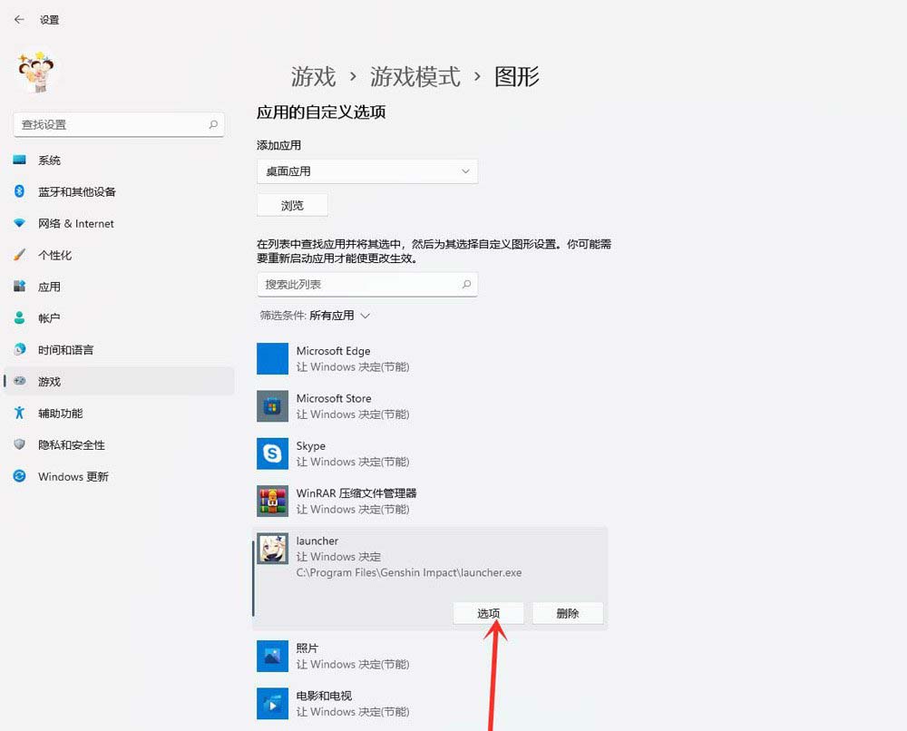Click the 电影和电视 app icon
The width and height of the screenshot is (907, 731).
271,703
